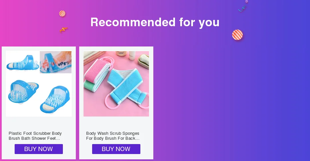Click the orange squiggle confetti decoration

(64, 30)
